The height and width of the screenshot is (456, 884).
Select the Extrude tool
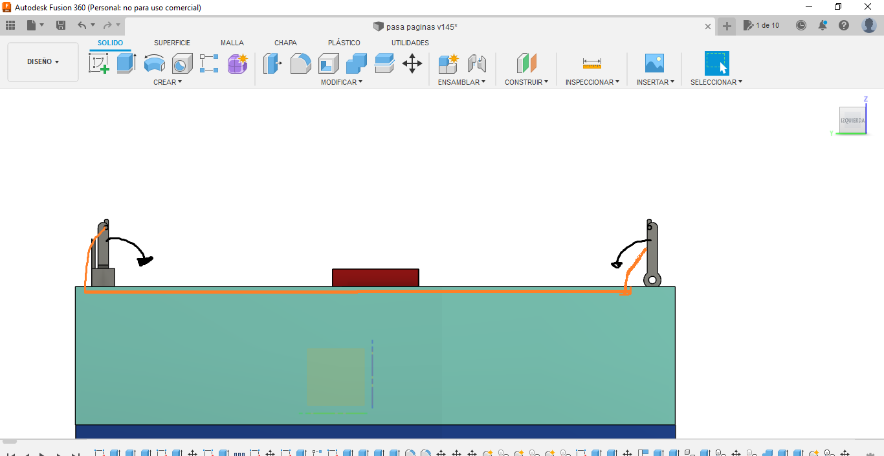click(x=126, y=63)
